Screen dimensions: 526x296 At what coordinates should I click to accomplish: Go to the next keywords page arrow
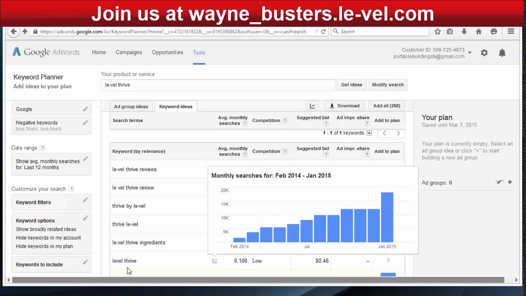[x=398, y=133]
